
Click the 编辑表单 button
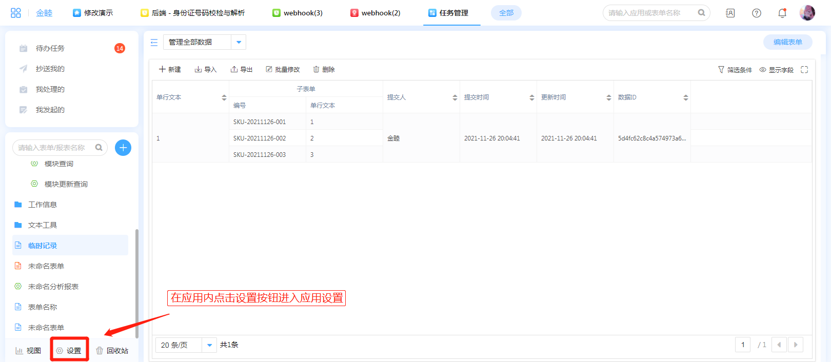tap(787, 42)
